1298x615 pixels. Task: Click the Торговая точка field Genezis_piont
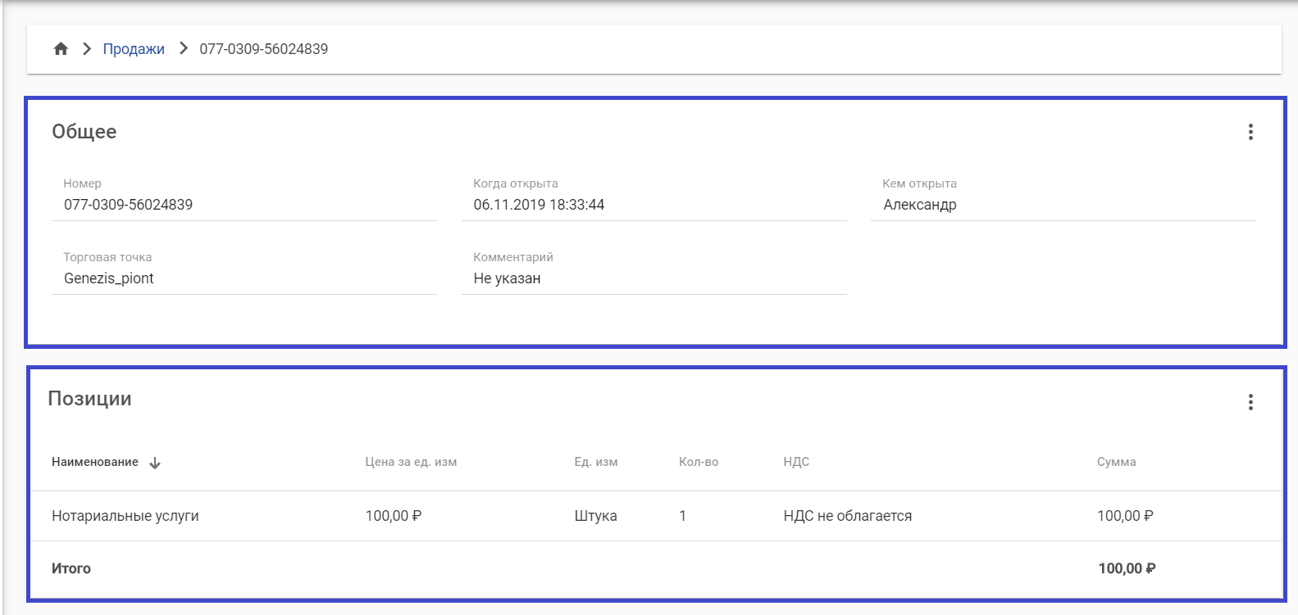point(109,278)
